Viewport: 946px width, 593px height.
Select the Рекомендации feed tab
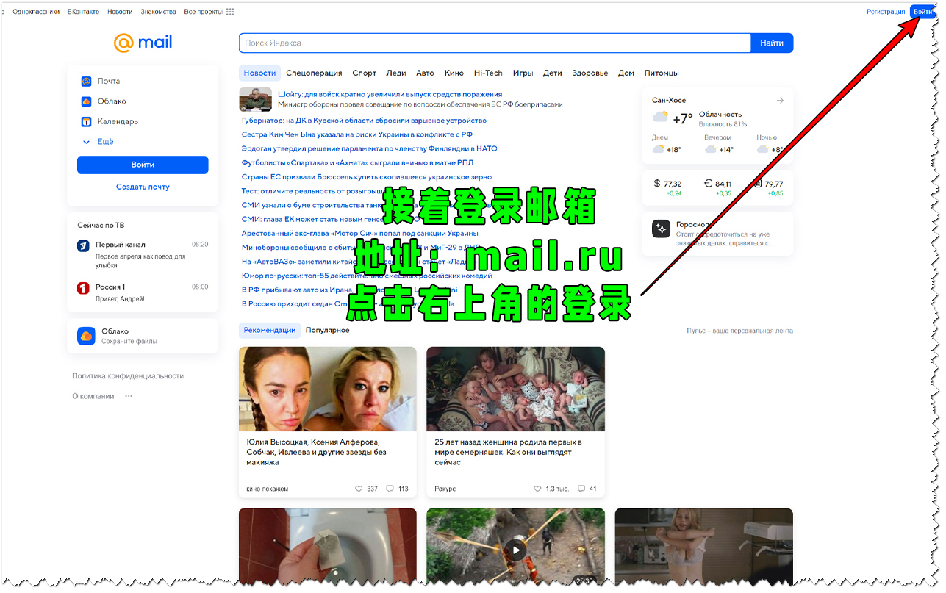[x=270, y=331]
